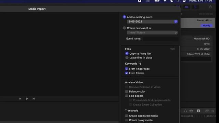219x123 pixels.
Task: Open Control Center icon in menu bar
Action: pyautogui.click(x=184, y=1)
